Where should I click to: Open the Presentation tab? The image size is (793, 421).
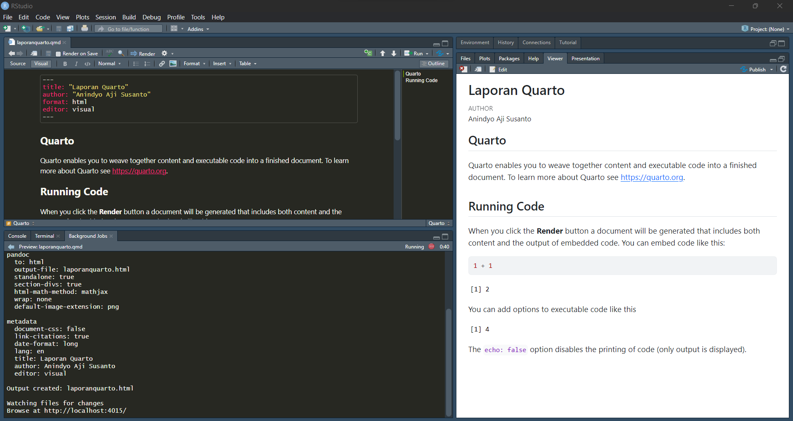tap(585, 59)
